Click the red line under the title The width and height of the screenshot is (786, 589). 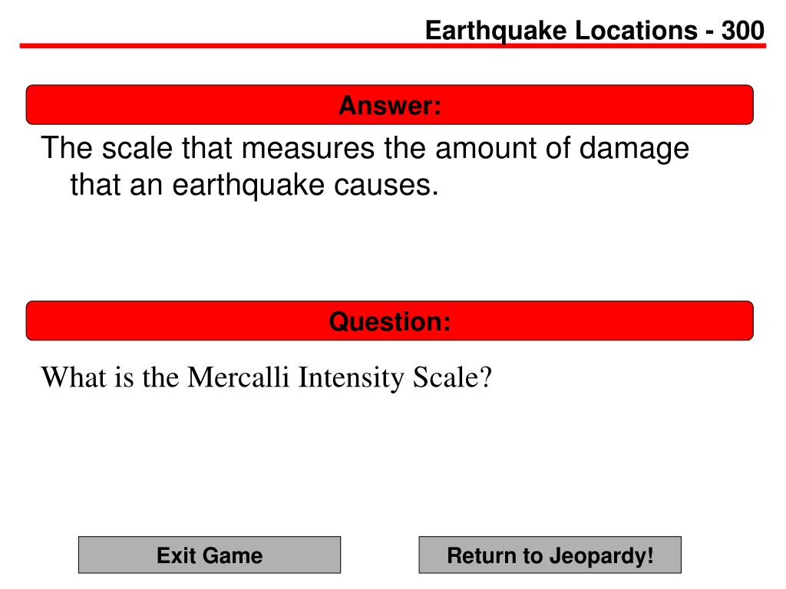(x=393, y=45)
